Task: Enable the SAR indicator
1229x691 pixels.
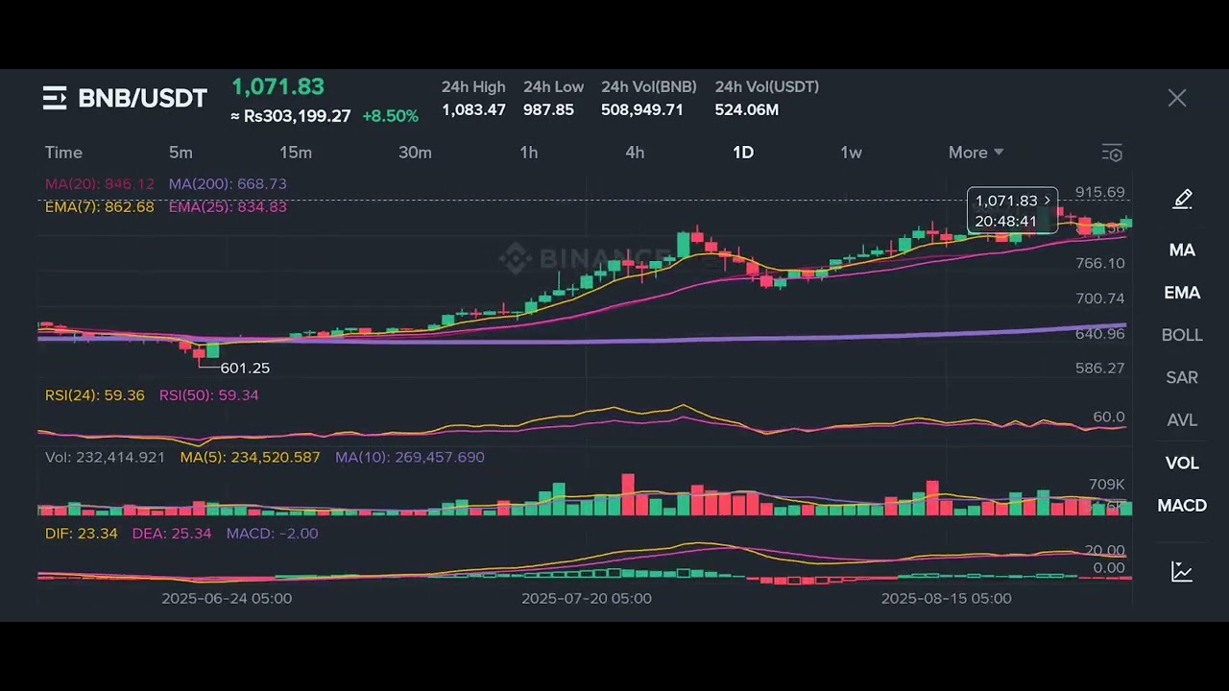Action: [1182, 377]
